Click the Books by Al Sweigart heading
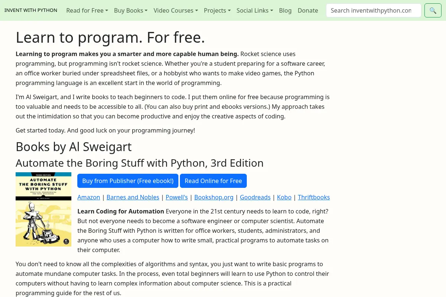The image size is (446, 297). tap(74, 147)
